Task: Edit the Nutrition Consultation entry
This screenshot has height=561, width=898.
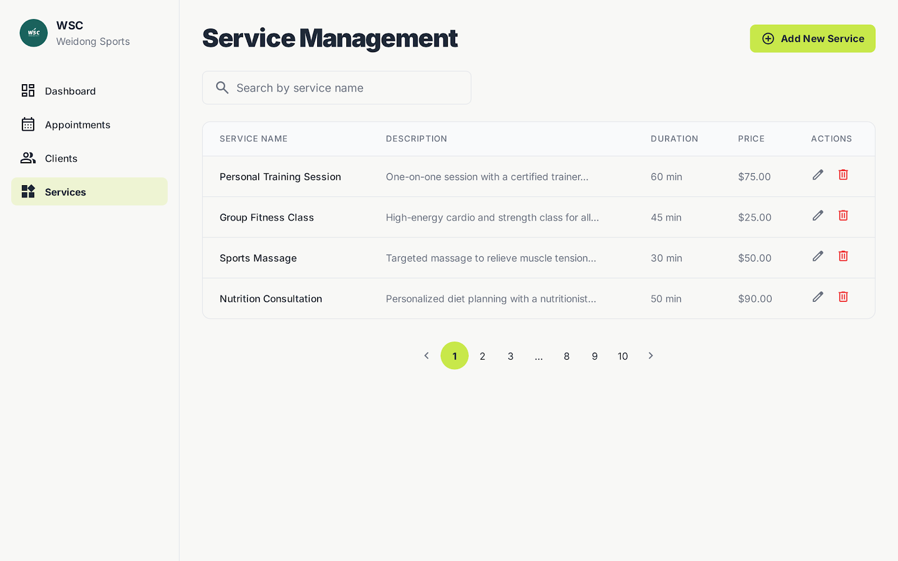Action: click(818, 297)
